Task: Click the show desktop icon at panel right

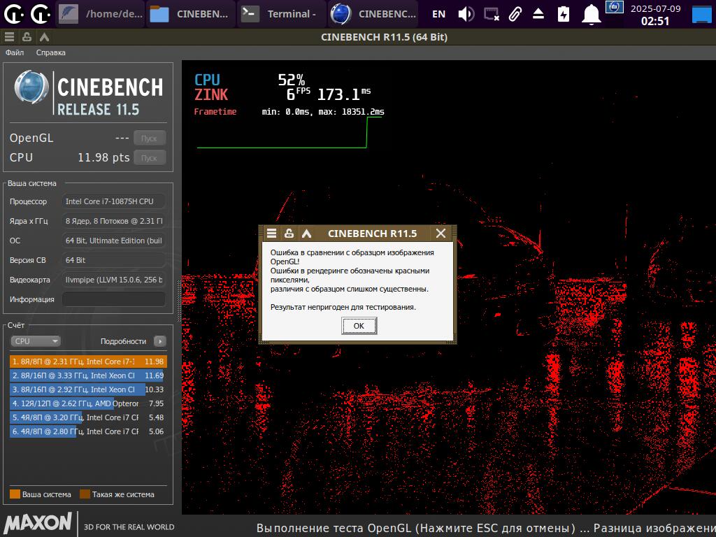Action: click(x=701, y=14)
